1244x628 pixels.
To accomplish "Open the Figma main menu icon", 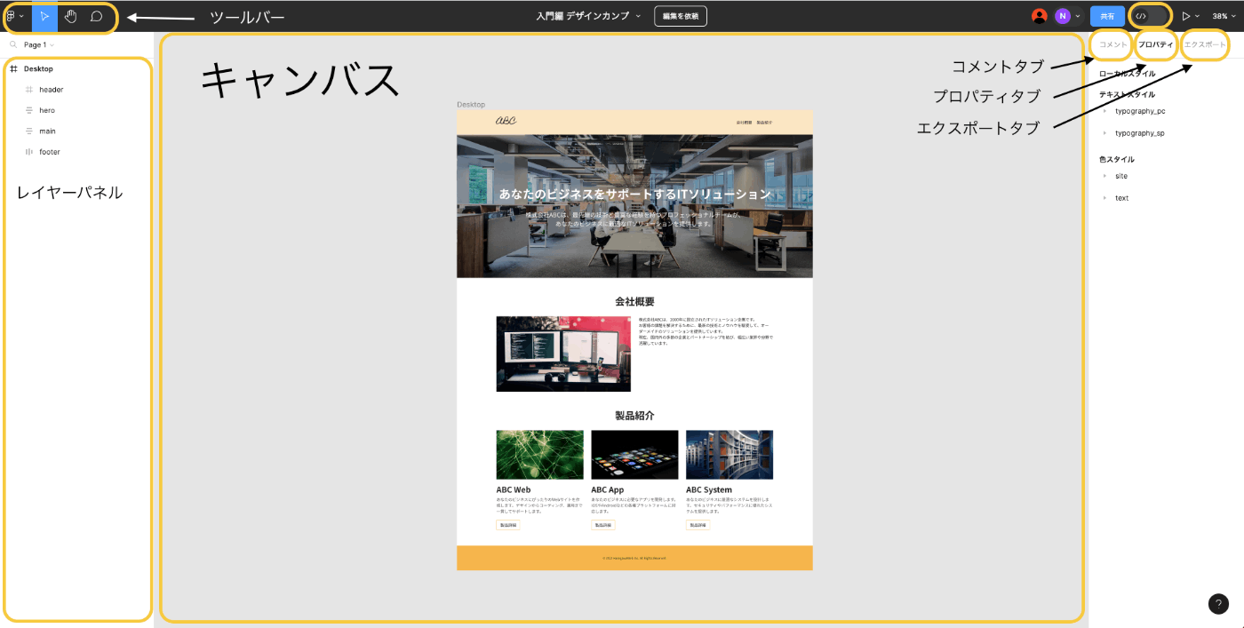I will pos(12,16).
